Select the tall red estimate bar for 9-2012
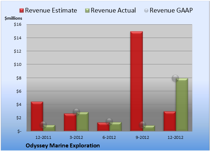 click(x=136, y=81)
